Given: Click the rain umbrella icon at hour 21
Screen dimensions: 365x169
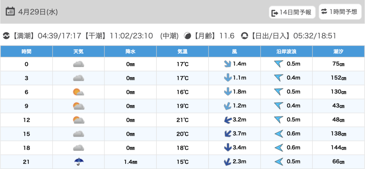Looking at the screenshot, I should click(78, 162).
